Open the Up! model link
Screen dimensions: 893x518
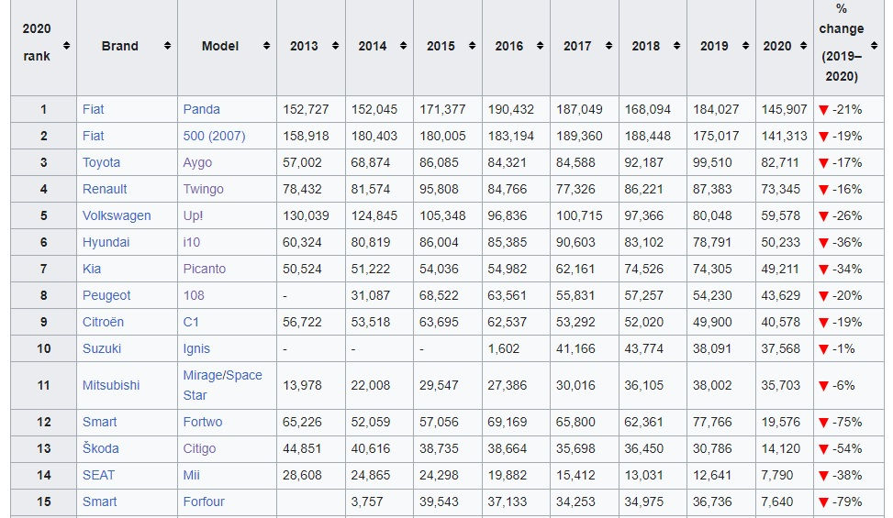[193, 216]
